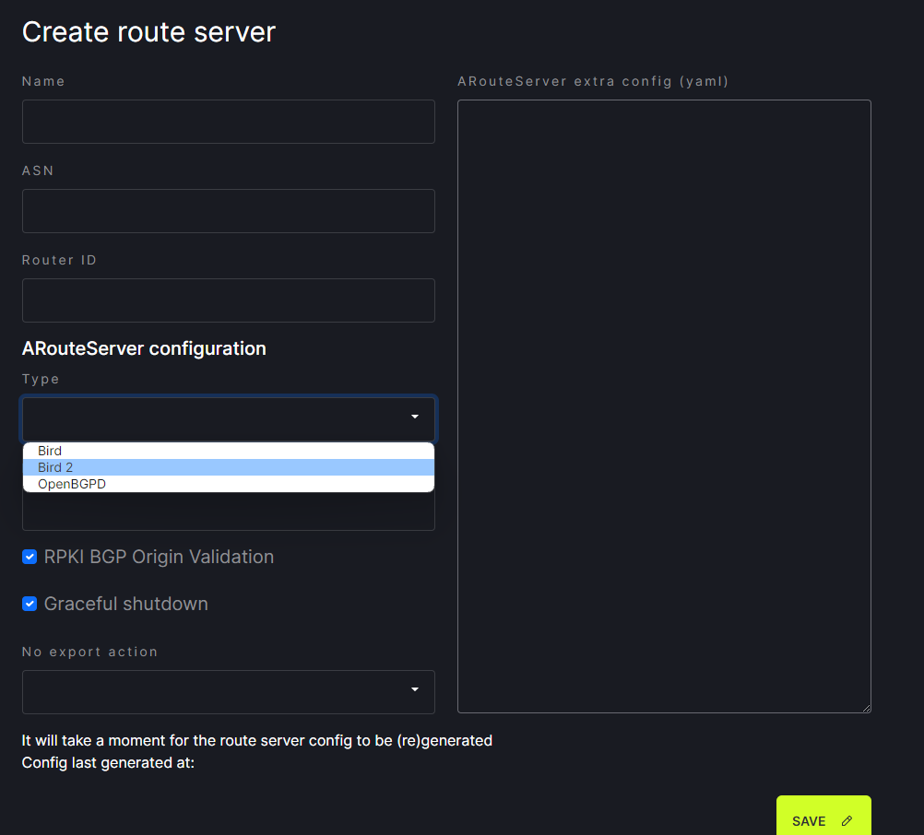Click the No export action caret arrow
This screenshot has height=835, width=924.
click(x=415, y=690)
